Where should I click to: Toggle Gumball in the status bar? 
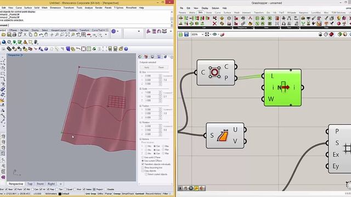[x=140, y=194]
